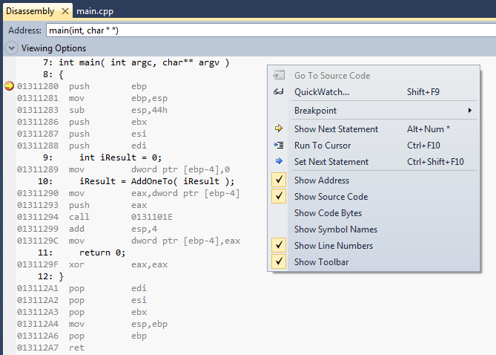Click the Run To Cursor icon

[x=279, y=146]
